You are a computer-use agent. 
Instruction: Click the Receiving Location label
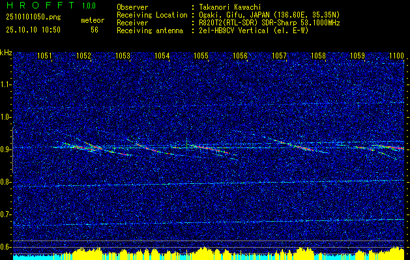click(x=152, y=15)
